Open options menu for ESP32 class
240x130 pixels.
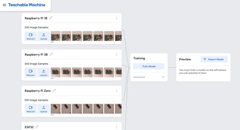click(x=117, y=127)
